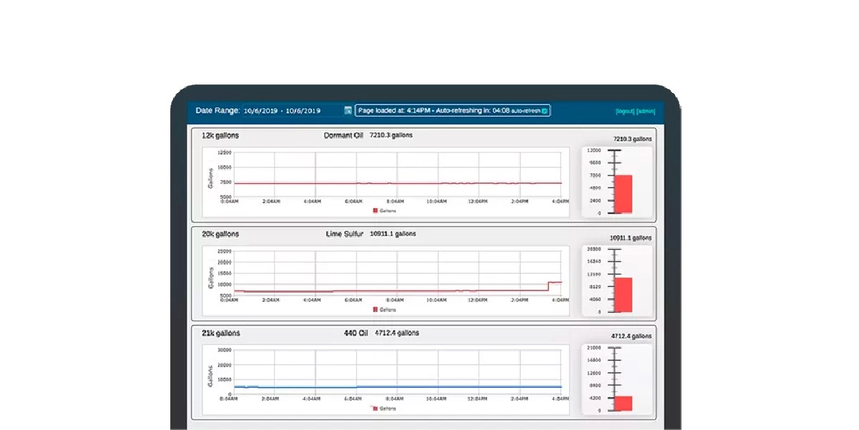Click the 20k gallons capacity label
The width and height of the screenshot is (859, 430).
(x=220, y=234)
